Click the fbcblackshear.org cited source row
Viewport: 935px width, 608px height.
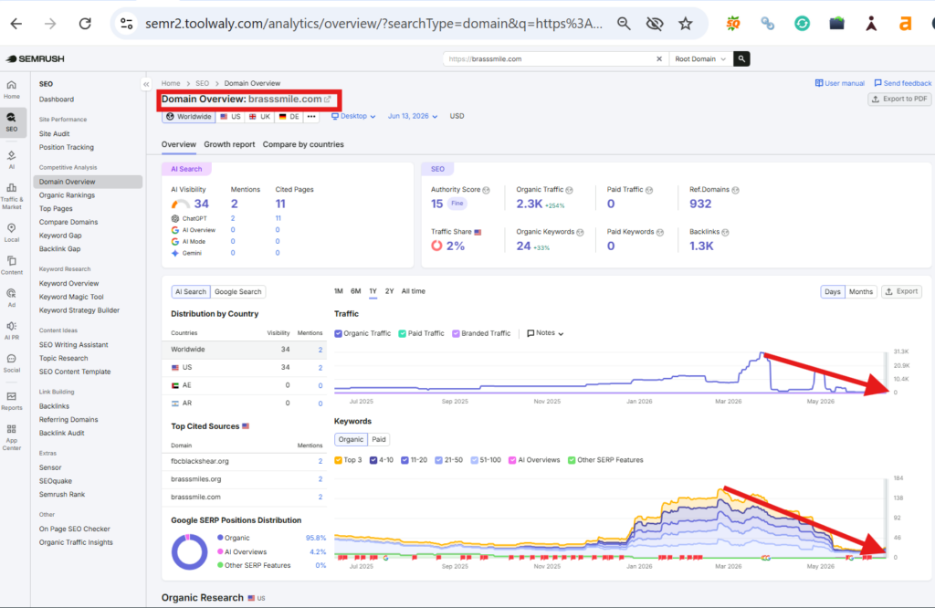(x=247, y=461)
